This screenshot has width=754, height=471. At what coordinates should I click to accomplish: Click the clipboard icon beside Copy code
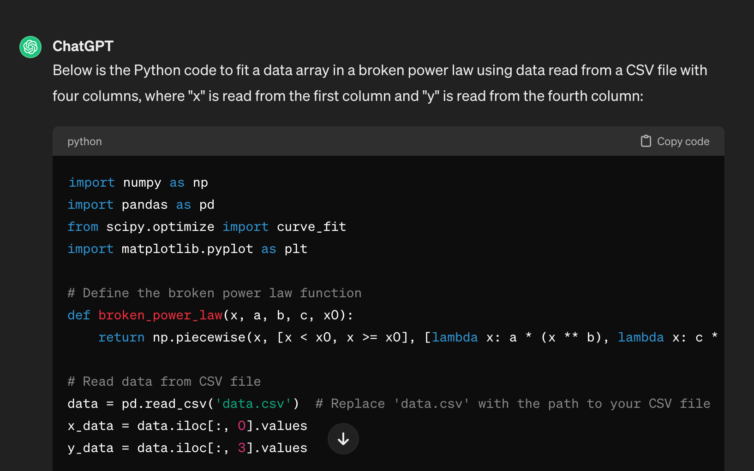(646, 141)
